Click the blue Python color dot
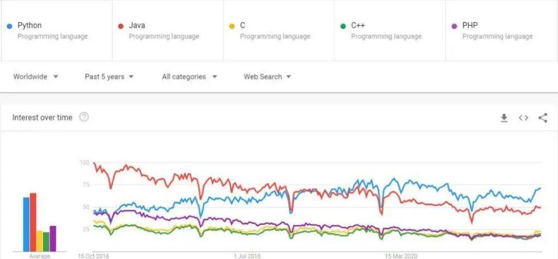The height and width of the screenshot is (259, 558). tap(10, 26)
